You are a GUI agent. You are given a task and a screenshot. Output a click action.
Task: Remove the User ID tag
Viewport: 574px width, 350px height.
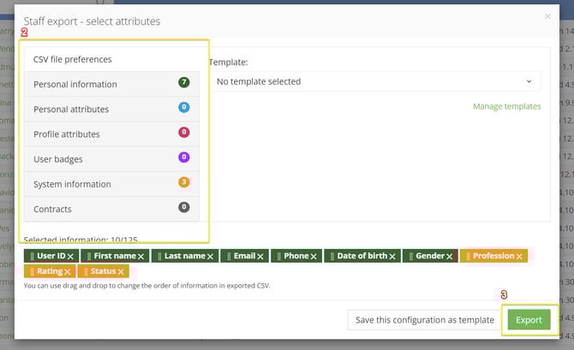(70, 257)
